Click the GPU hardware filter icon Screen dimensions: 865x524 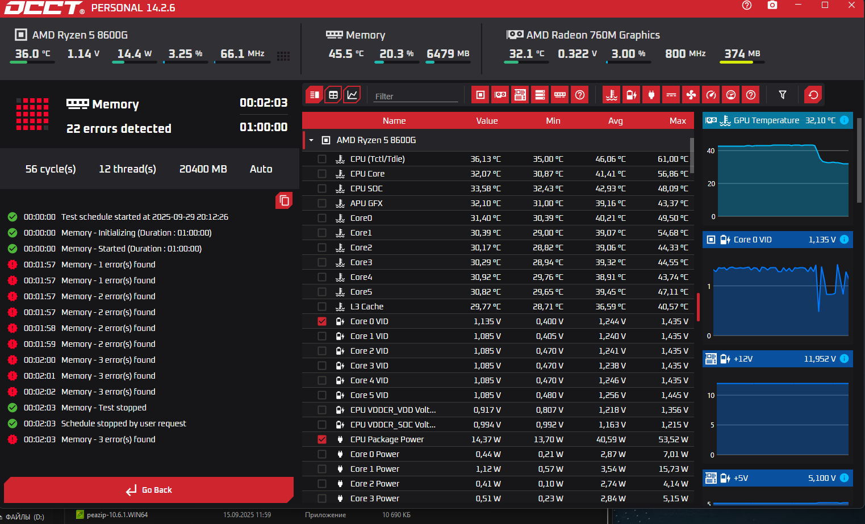pyautogui.click(x=500, y=95)
